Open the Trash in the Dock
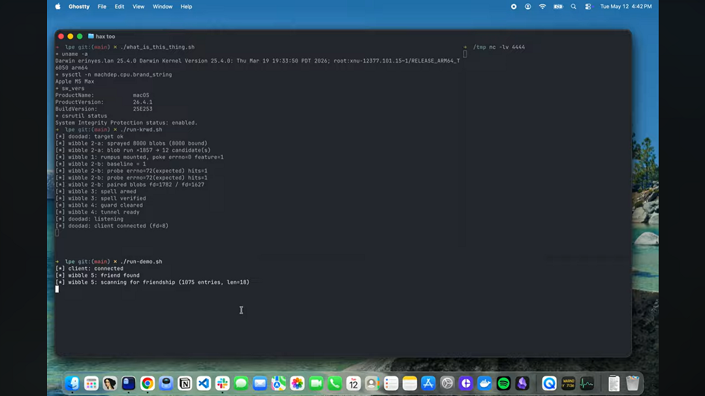This screenshot has width=705, height=396. pos(633,384)
